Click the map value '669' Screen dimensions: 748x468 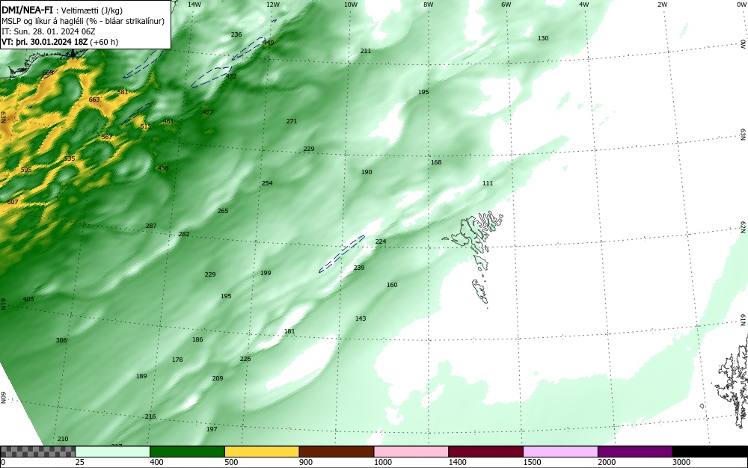pos(48,73)
